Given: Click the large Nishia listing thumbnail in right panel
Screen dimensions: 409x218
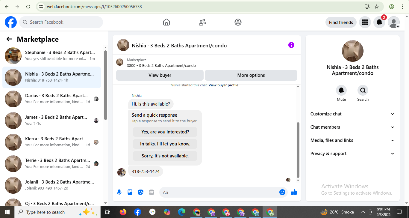Looking at the screenshot, I should pyautogui.click(x=353, y=51).
